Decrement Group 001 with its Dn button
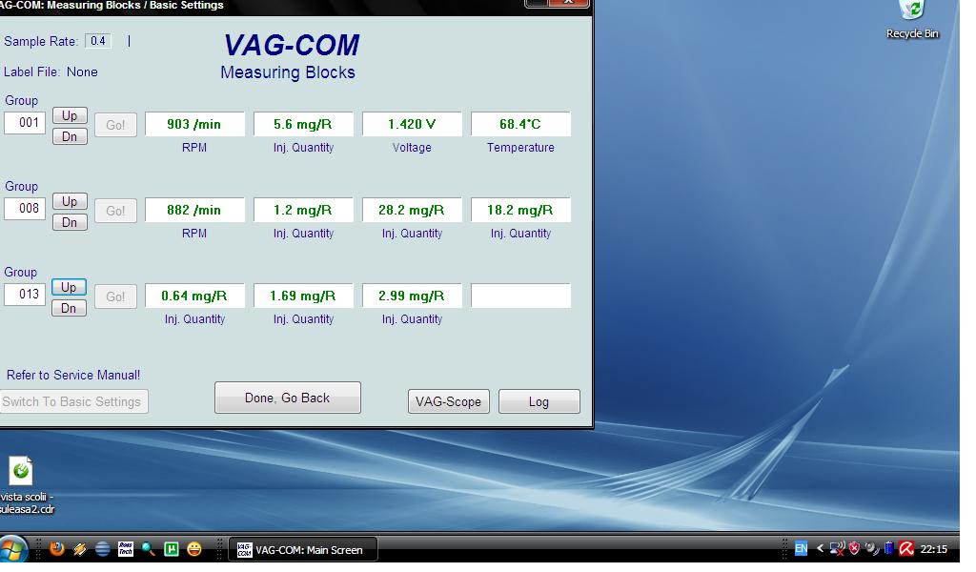 [69, 136]
